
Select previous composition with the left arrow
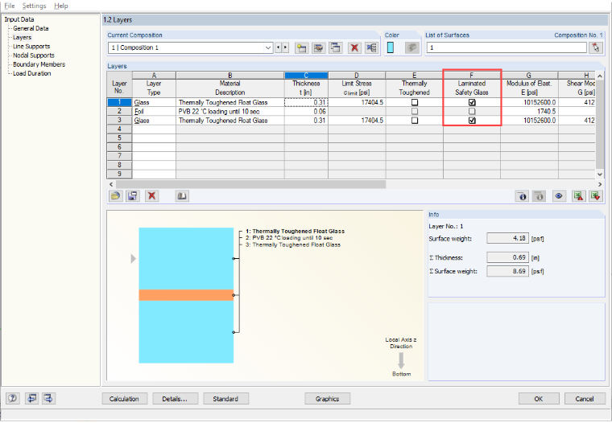coord(279,47)
